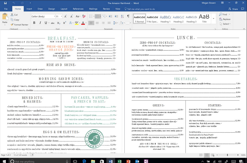
Task: Open Text Effects with the outlined A icon
Action: click(70, 23)
